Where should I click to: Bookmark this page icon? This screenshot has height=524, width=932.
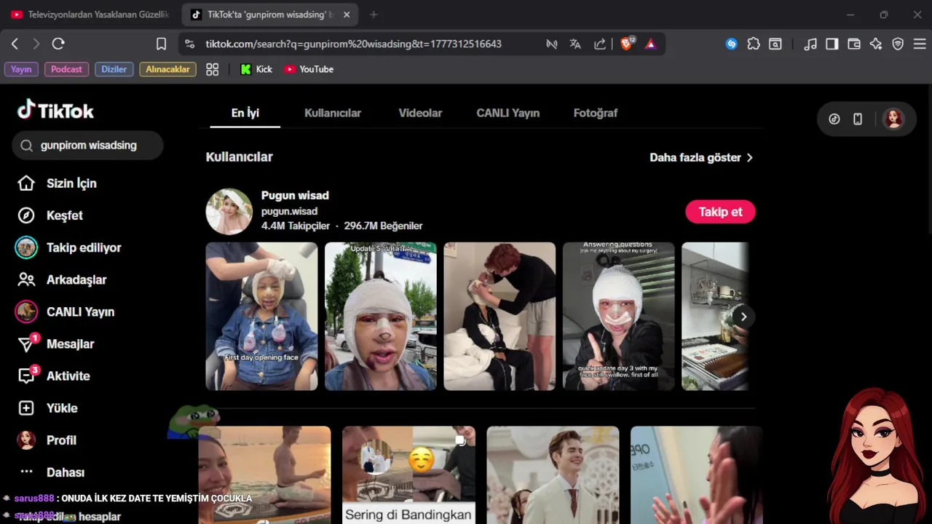(162, 44)
